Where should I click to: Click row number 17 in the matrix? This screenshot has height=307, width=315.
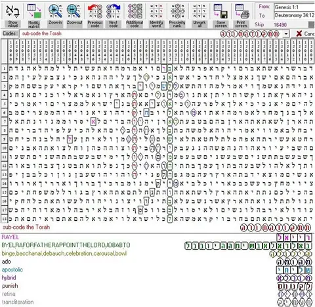[4, 210]
